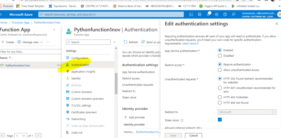Open HiggCo API build bookmark

(214, 6)
